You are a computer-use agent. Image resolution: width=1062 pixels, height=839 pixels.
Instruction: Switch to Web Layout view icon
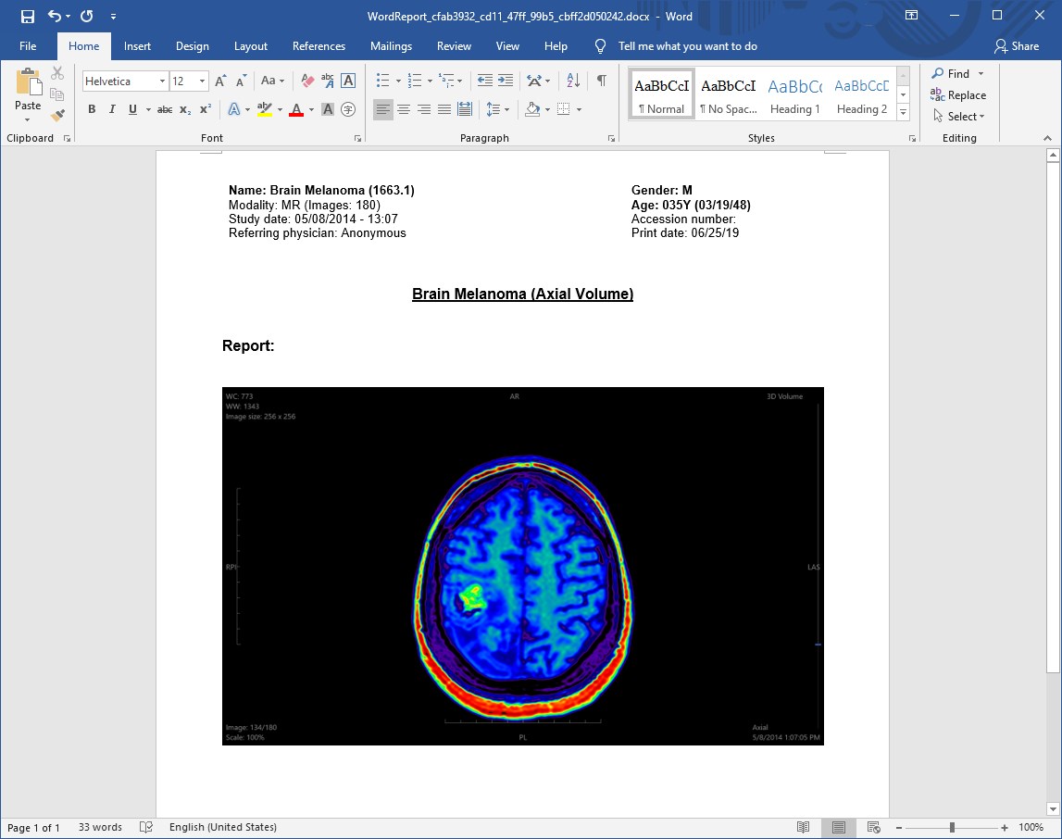[x=874, y=827]
